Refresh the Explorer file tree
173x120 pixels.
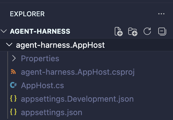click(x=147, y=31)
